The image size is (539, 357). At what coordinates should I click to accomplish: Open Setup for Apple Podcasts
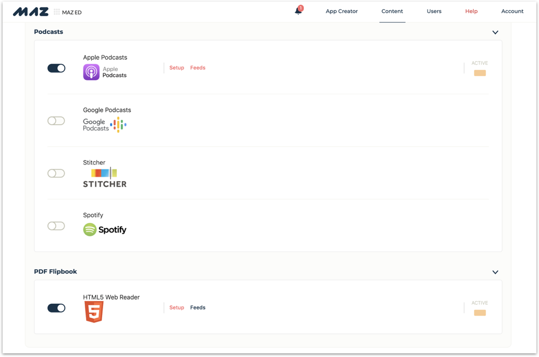177,68
